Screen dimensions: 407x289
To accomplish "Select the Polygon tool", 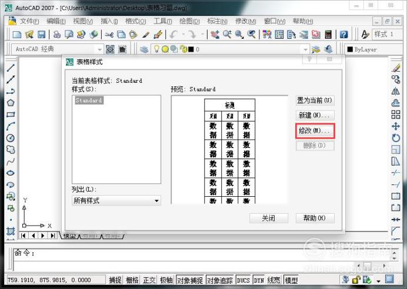I will click(x=11, y=103).
